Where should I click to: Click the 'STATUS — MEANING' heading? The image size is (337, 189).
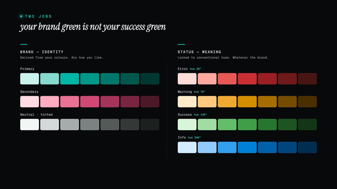click(199, 52)
